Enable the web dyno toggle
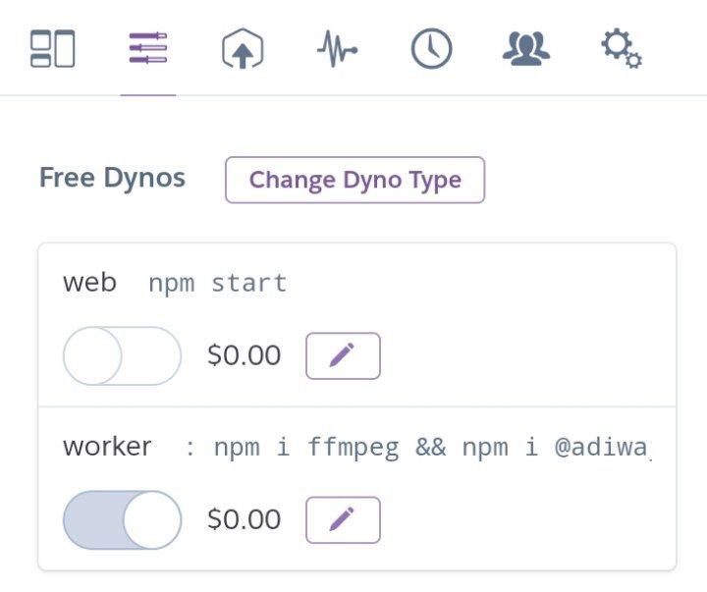 (x=122, y=355)
